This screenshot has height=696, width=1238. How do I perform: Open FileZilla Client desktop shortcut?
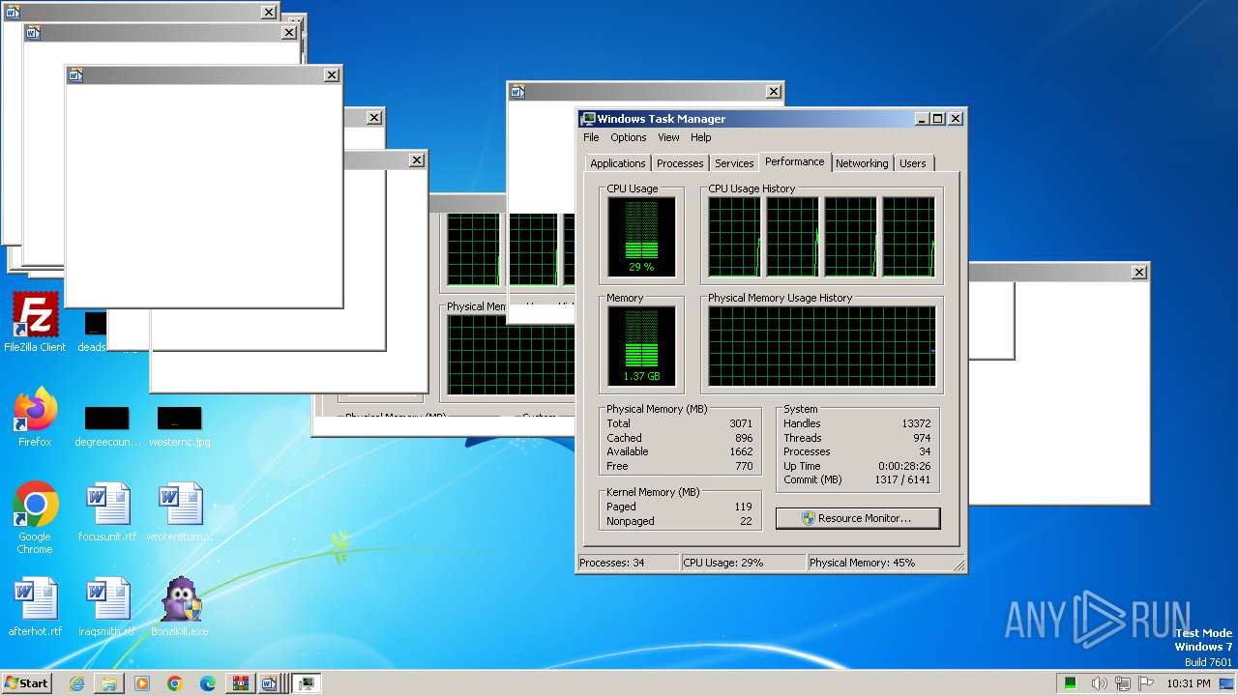35,323
